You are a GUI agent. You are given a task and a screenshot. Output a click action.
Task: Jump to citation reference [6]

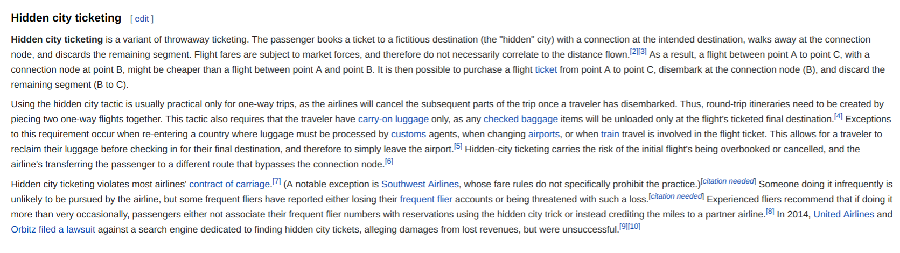(389, 161)
